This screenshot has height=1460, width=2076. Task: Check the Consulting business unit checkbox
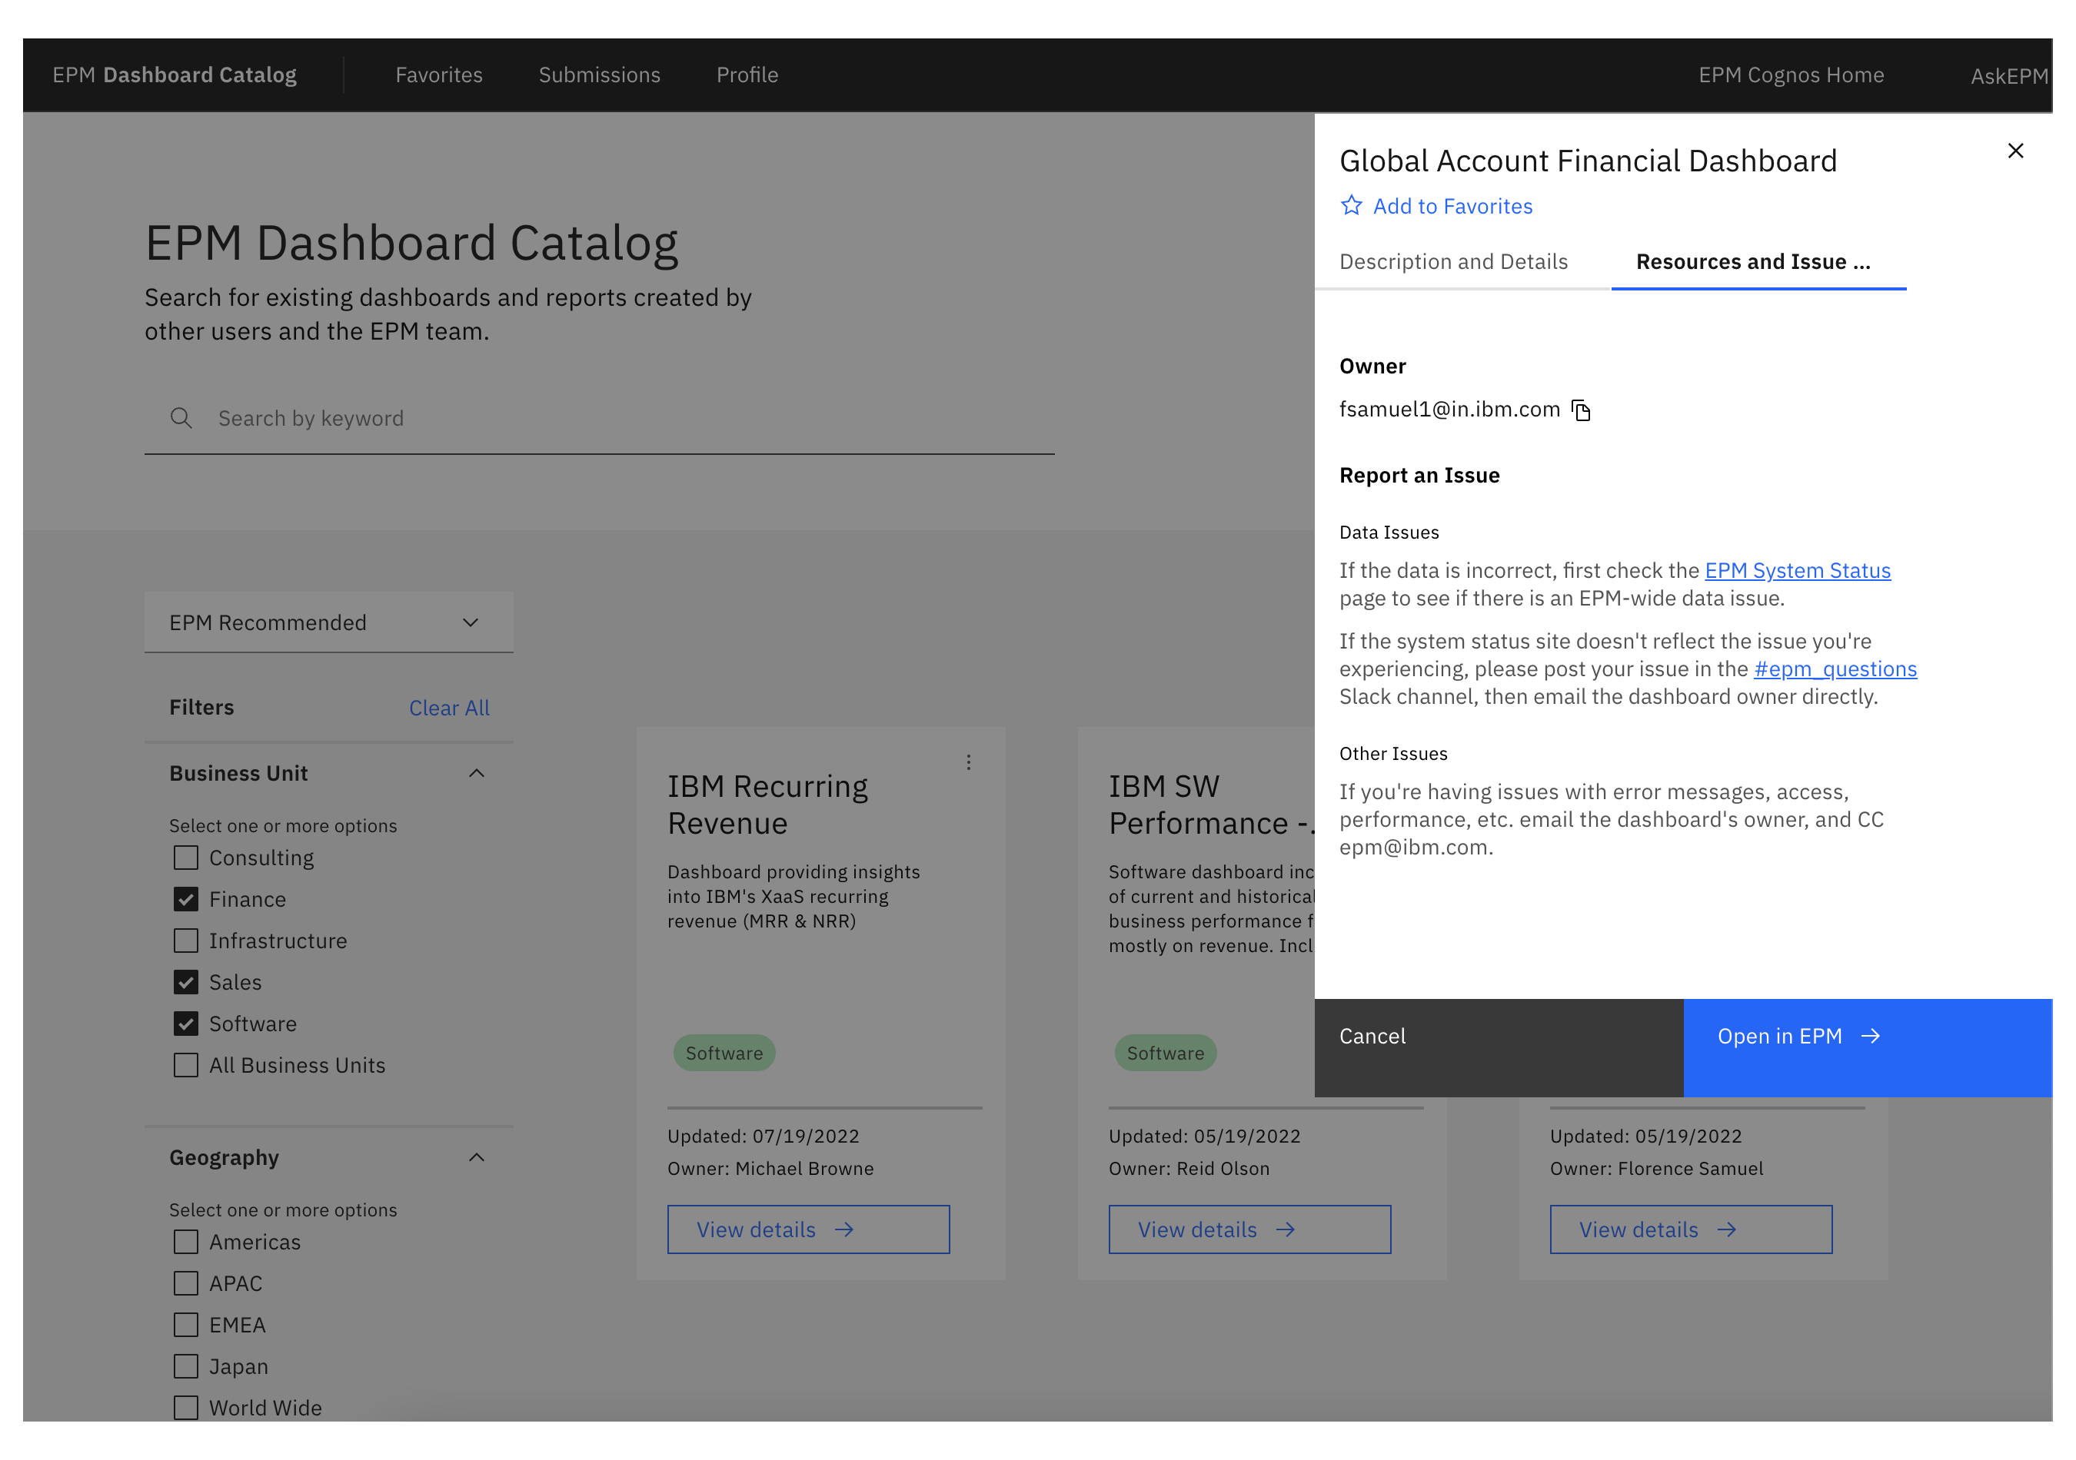coord(186,858)
